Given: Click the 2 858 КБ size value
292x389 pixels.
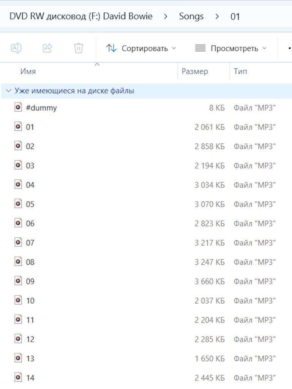Looking at the screenshot, I should point(210,146).
